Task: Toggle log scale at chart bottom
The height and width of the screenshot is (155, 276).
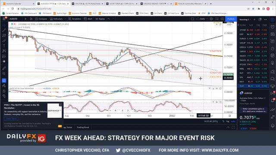Action: (x=228, y=121)
